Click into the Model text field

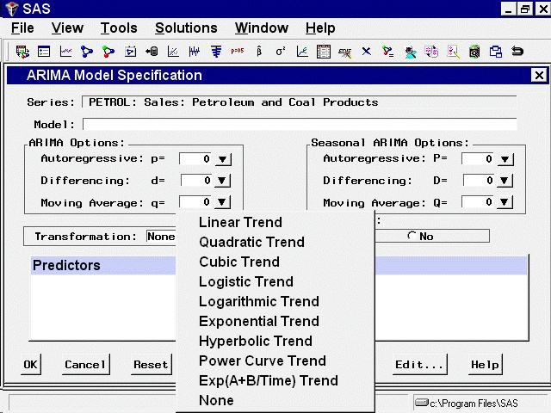pyautogui.click(x=300, y=125)
